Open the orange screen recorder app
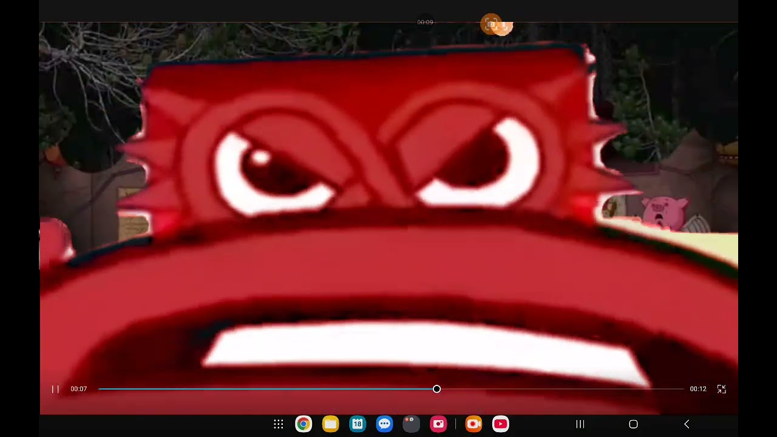This screenshot has height=437, width=777. coord(473,424)
